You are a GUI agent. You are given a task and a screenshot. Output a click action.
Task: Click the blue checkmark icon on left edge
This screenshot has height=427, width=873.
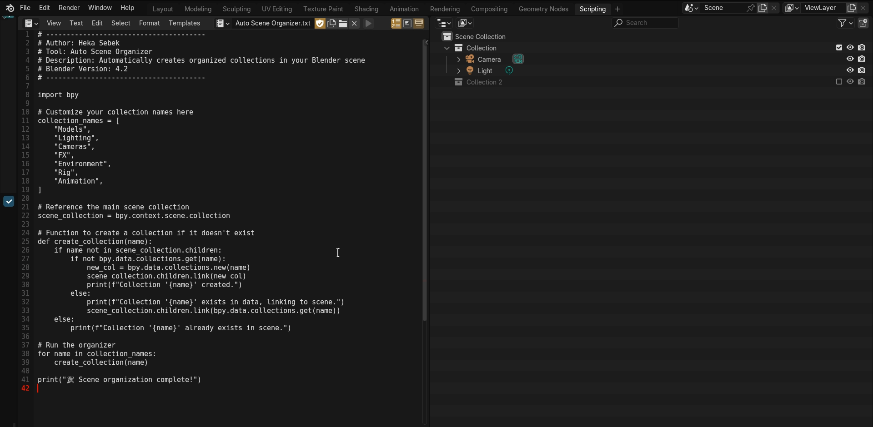pos(9,201)
